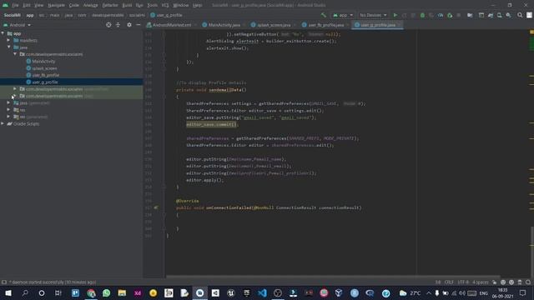The height and width of the screenshot is (300, 534).
Task: Select splash_screen in the project tree
Action: pyautogui.click(x=44, y=68)
